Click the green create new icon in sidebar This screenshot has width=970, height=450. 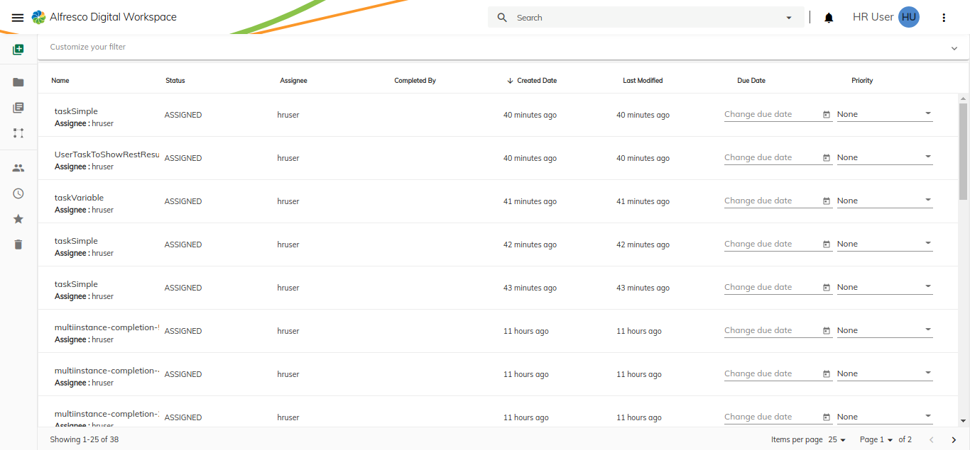[x=18, y=50]
